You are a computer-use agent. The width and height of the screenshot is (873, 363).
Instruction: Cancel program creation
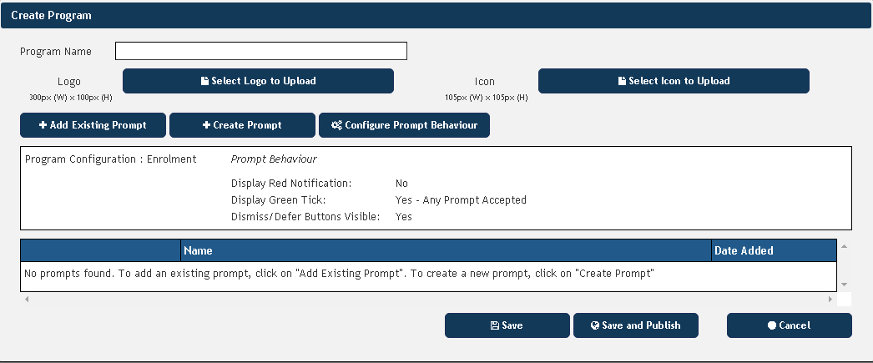click(790, 325)
